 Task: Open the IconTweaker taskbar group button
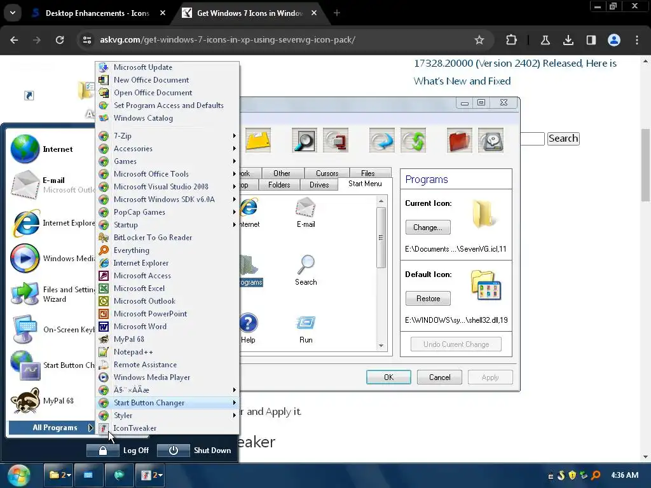click(151, 475)
